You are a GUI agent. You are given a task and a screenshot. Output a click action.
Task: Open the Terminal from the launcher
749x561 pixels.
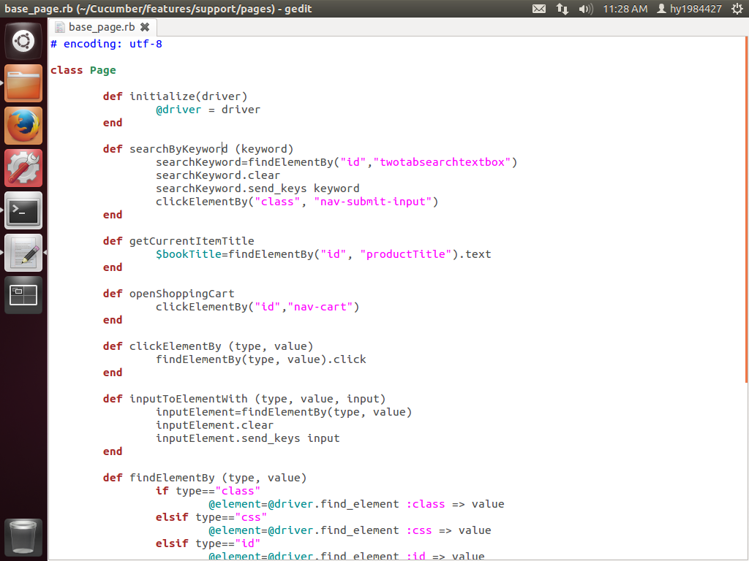point(23,210)
